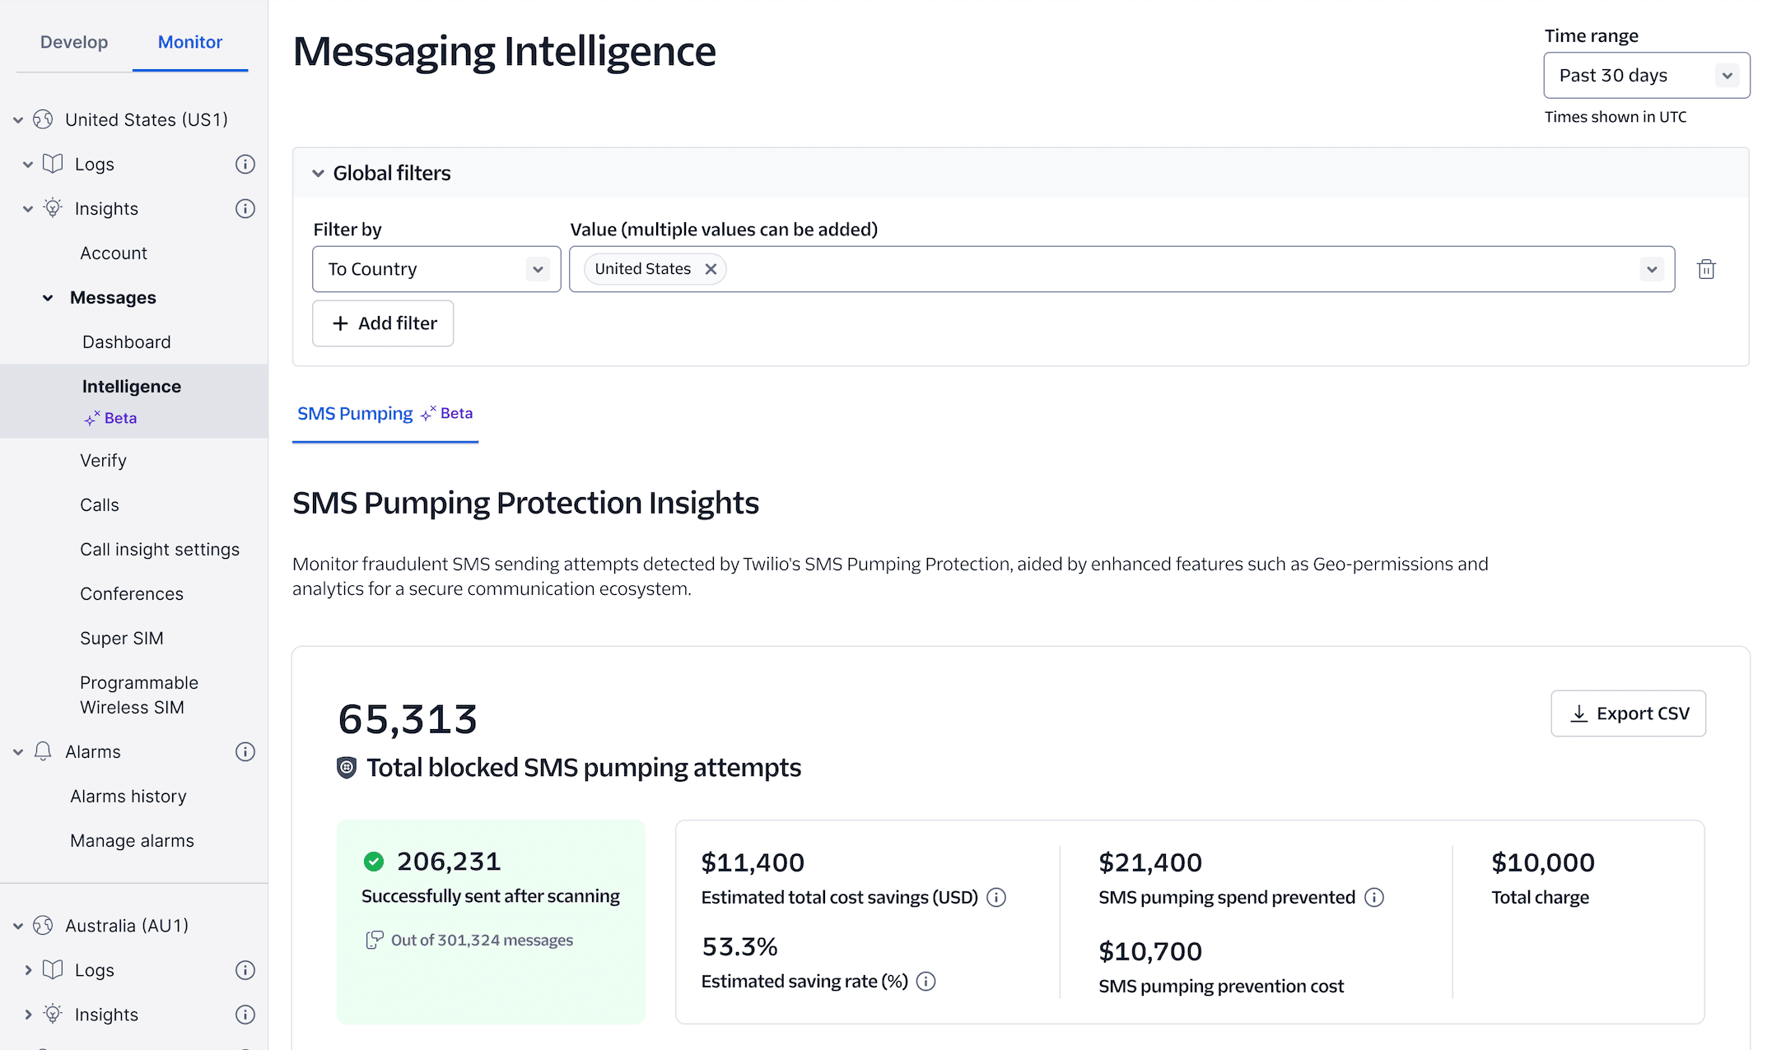Click the Logs book icon under US1
The image size is (1767, 1050).
tap(53, 164)
